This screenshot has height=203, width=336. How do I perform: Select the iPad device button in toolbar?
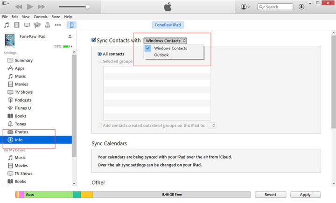point(71,25)
